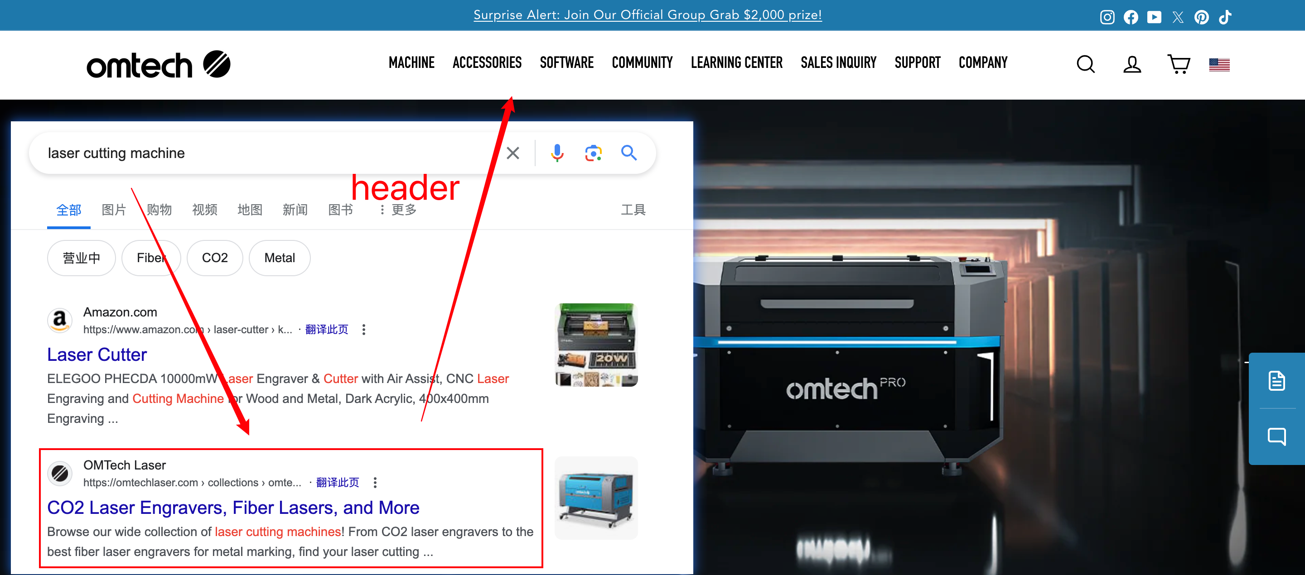Viewport: 1305px width, 575px height.
Task: Click Amazon favicon in first result
Action: 60,320
